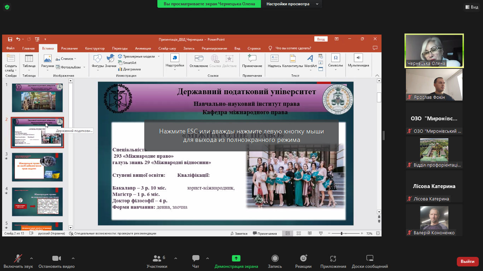The image size is (483, 271).
Task: Start slideshow from the status bar icon
Action: pyautogui.click(x=321, y=233)
